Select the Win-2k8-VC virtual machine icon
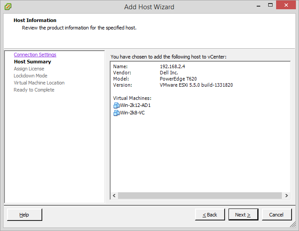Viewport: 299px width, 231px height. point(116,113)
